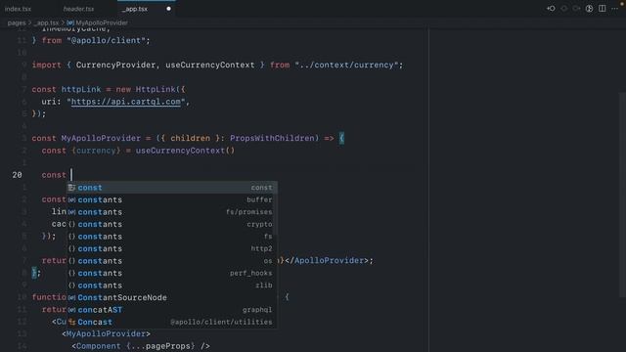
Task: Close unsaved _app.tsx via dot indicator
Action: 168,9
